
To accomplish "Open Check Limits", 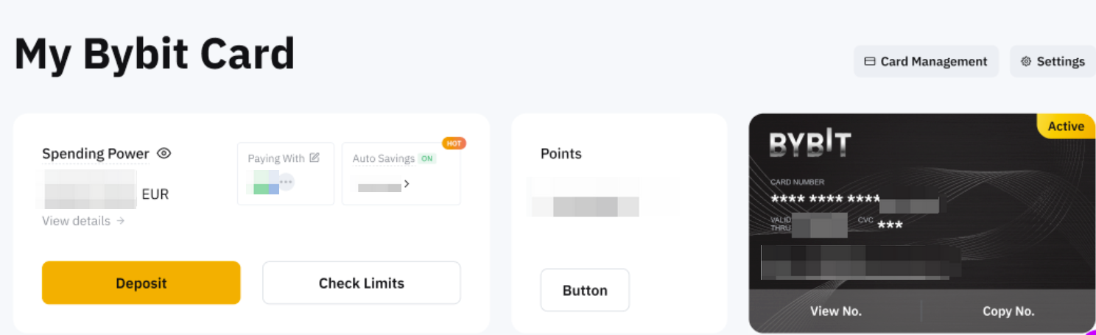I will point(361,283).
